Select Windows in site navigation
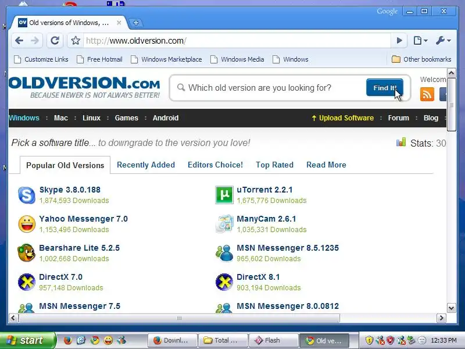Viewport: 465px width, 349px height. point(24,118)
